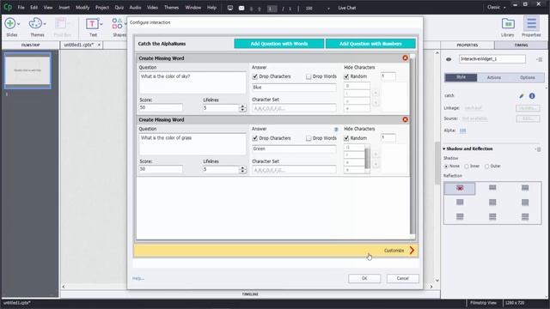Click the Green answer field
Image resolution: width=550 pixels, height=309 pixels.
point(294,148)
